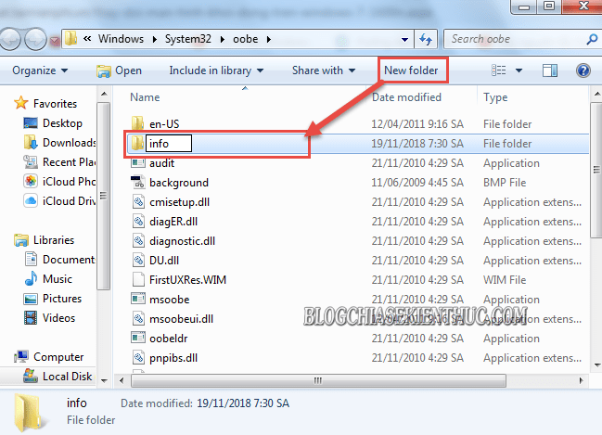Click the Refresh button next to address bar
This screenshot has height=435, width=602.
[x=426, y=39]
